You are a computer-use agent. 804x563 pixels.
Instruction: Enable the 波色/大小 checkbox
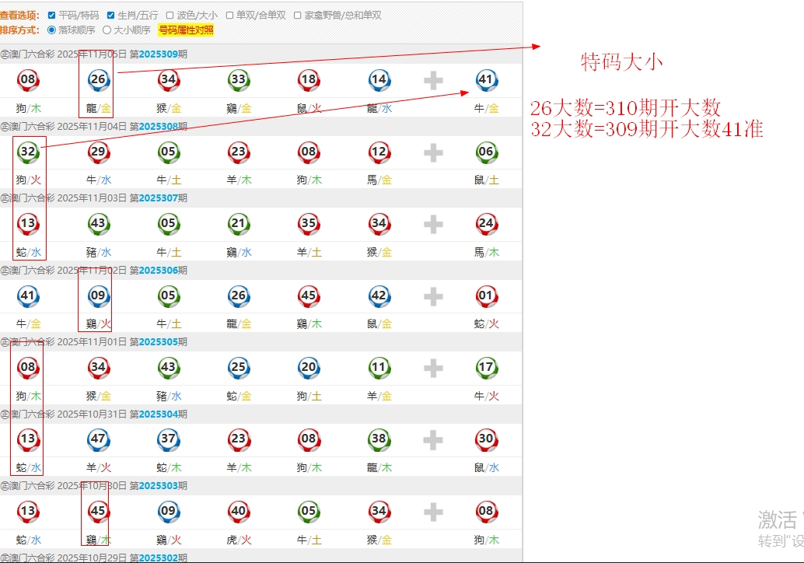170,15
